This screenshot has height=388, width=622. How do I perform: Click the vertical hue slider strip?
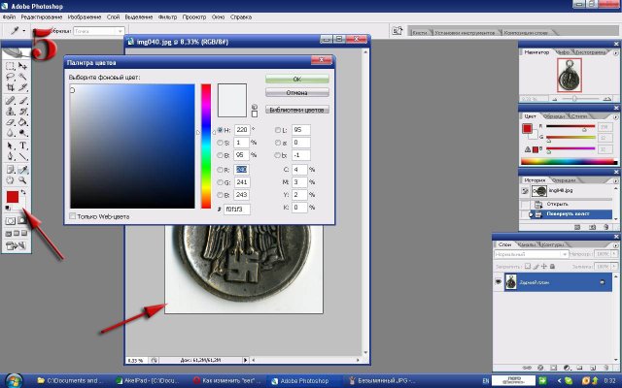pyautogui.click(x=206, y=145)
